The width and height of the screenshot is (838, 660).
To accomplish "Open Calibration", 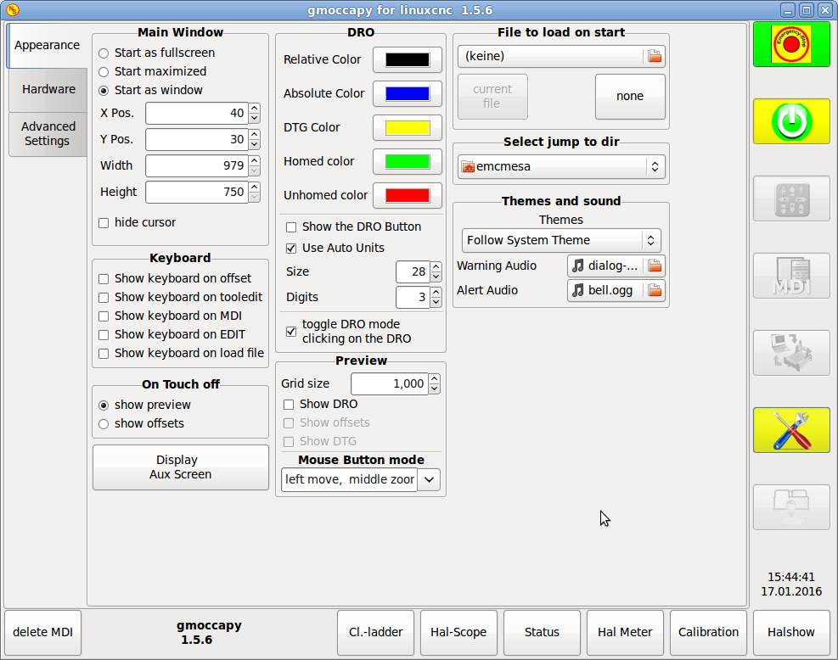I will [708, 632].
